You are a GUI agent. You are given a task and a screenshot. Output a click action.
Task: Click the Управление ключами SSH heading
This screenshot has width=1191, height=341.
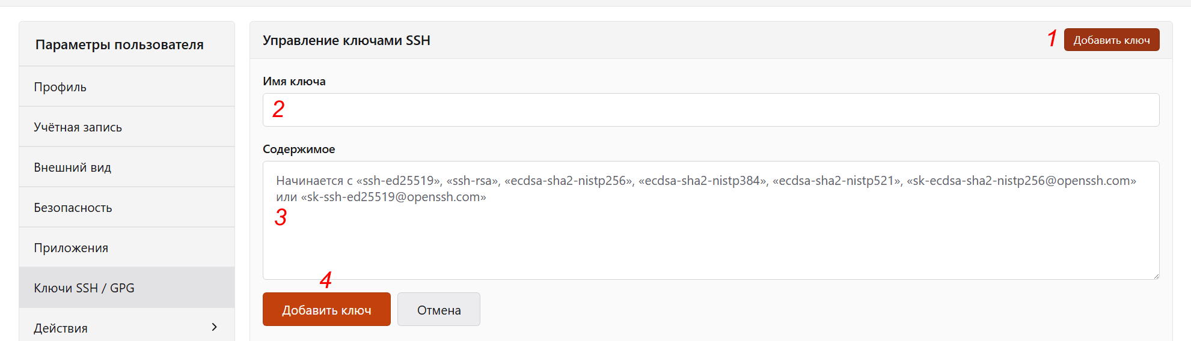pyautogui.click(x=346, y=41)
